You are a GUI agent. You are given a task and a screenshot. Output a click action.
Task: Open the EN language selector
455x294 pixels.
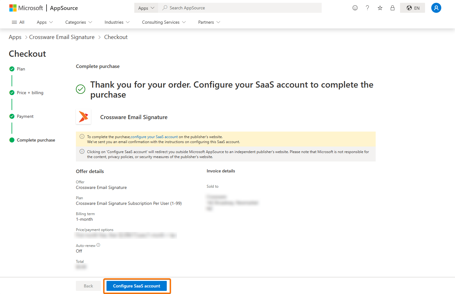point(412,8)
